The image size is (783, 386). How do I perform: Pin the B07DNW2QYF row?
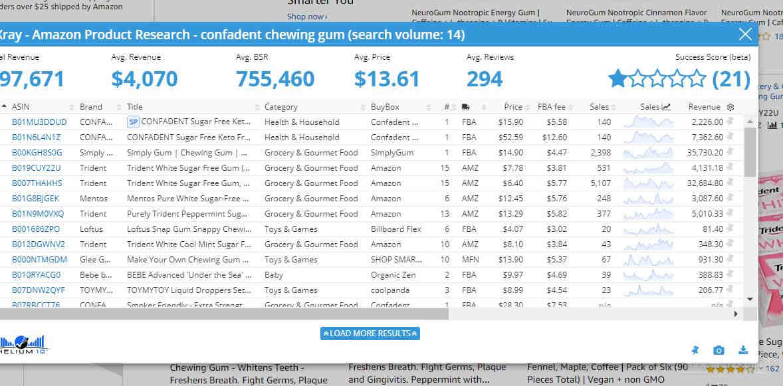pyautogui.click(x=730, y=290)
